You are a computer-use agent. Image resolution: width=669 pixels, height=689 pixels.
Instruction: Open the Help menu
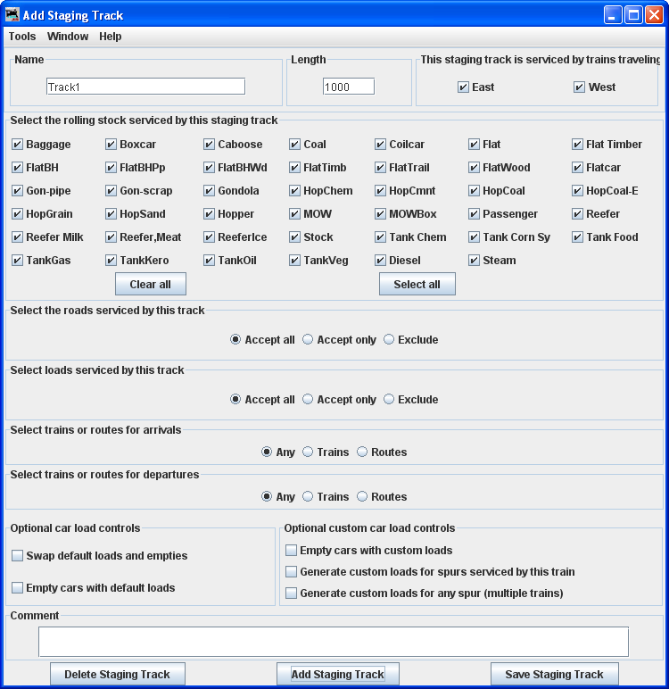pos(111,37)
